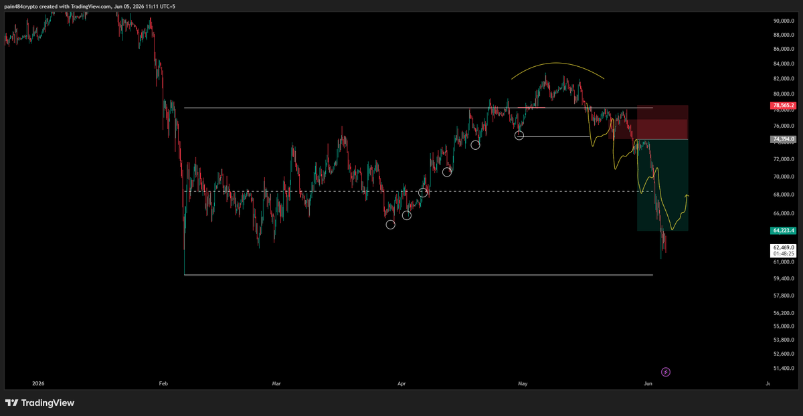Click the 66,000.0 price axis label

point(784,214)
